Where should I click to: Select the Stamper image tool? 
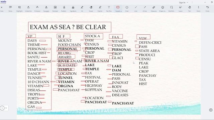coord(55,8)
